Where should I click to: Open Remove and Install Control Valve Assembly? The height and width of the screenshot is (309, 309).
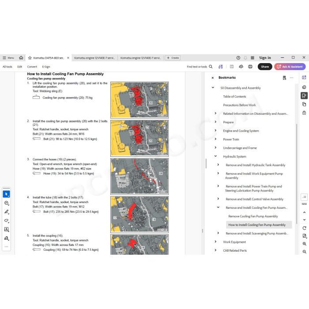(x=254, y=199)
